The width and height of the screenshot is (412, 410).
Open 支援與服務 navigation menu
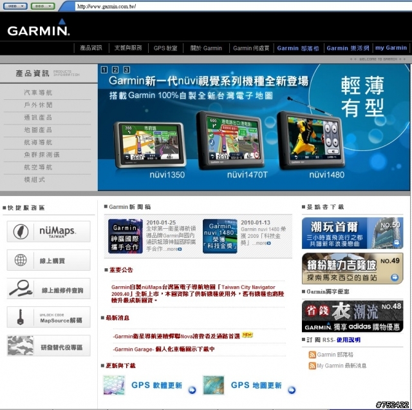tap(128, 48)
